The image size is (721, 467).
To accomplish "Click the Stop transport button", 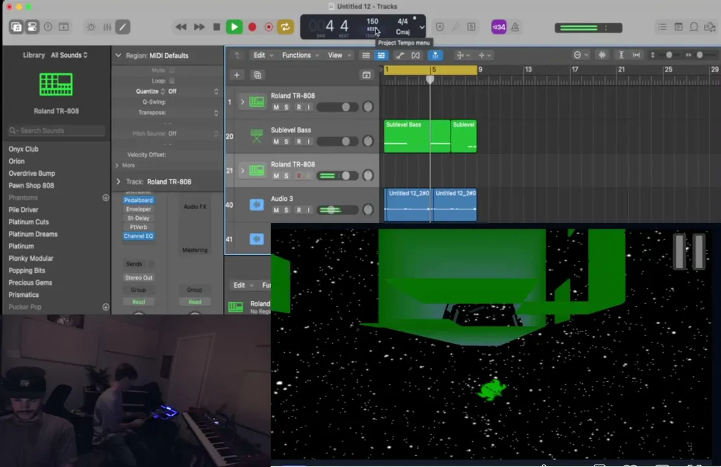I will 217,27.
